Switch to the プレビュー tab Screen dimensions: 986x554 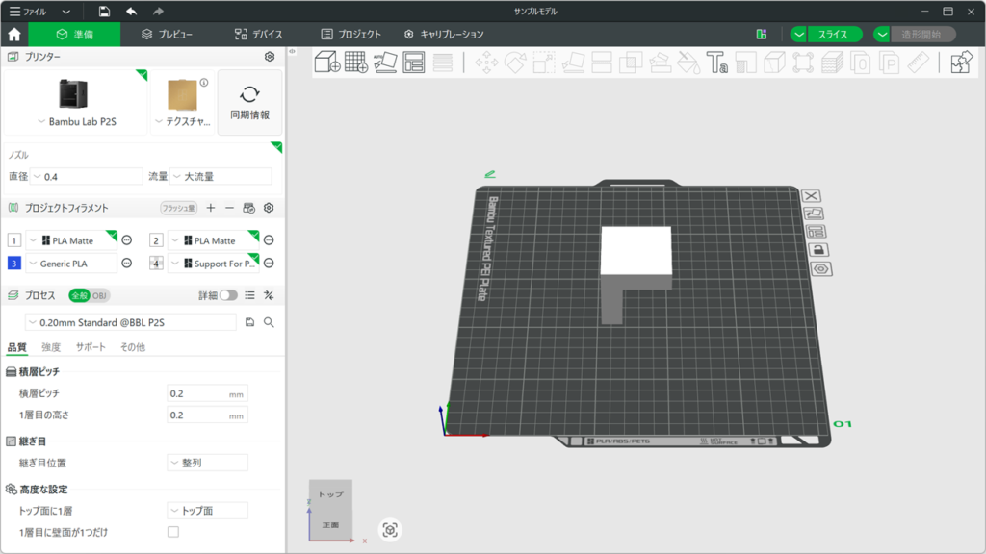(167, 35)
